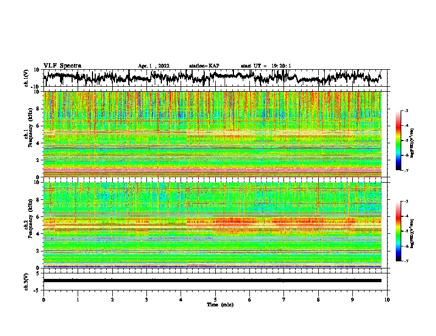436x336 pixels.
Task: Click time axis tick label "9"
Action: pyautogui.click(x=352, y=300)
